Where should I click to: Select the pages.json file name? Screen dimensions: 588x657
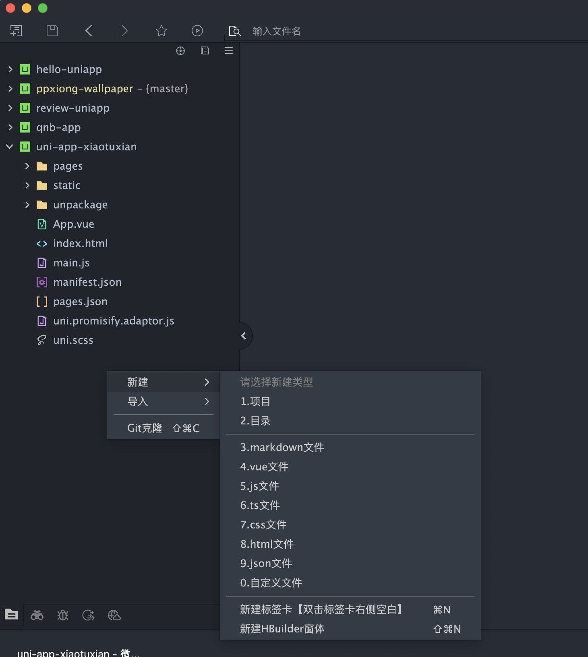[x=81, y=301]
